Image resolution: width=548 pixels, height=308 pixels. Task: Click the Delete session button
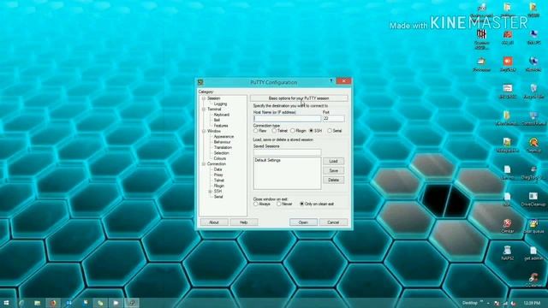coord(333,180)
